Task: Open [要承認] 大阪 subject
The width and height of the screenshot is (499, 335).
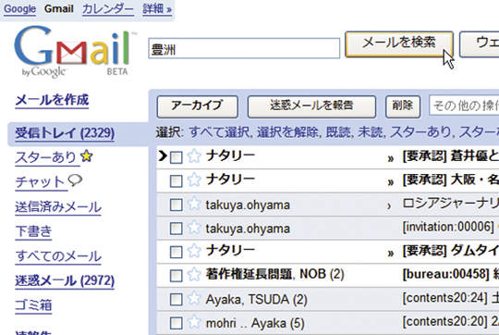Action: pyautogui.click(x=451, y=180)
